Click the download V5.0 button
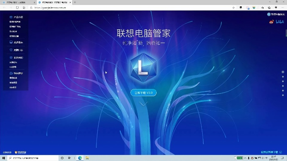Image resolution: width=287 pixels, height=161 pixels. coord(143,93)
